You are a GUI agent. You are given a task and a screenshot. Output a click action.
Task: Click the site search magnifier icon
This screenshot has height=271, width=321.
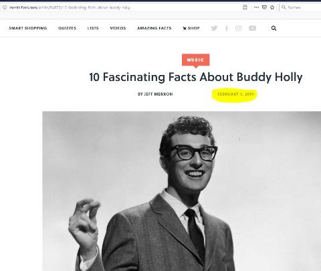[274, 28]
